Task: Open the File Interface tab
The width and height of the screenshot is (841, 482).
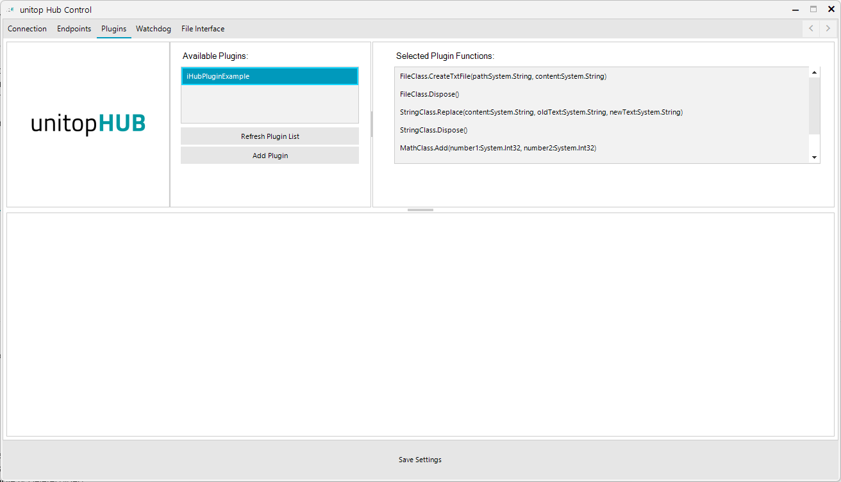Action: tap(203, 29)
